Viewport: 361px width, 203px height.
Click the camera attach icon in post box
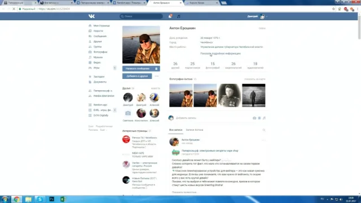254,118
